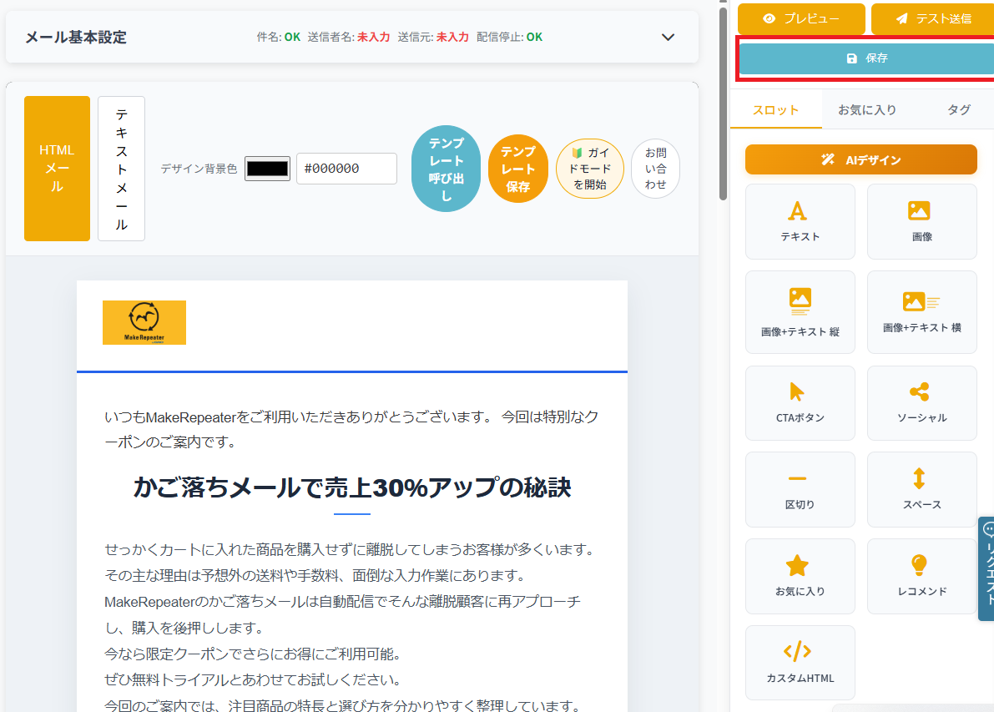Switch to HTMLメール mode
The width and height of the screenshot is (994, 712).
[57, 168]
